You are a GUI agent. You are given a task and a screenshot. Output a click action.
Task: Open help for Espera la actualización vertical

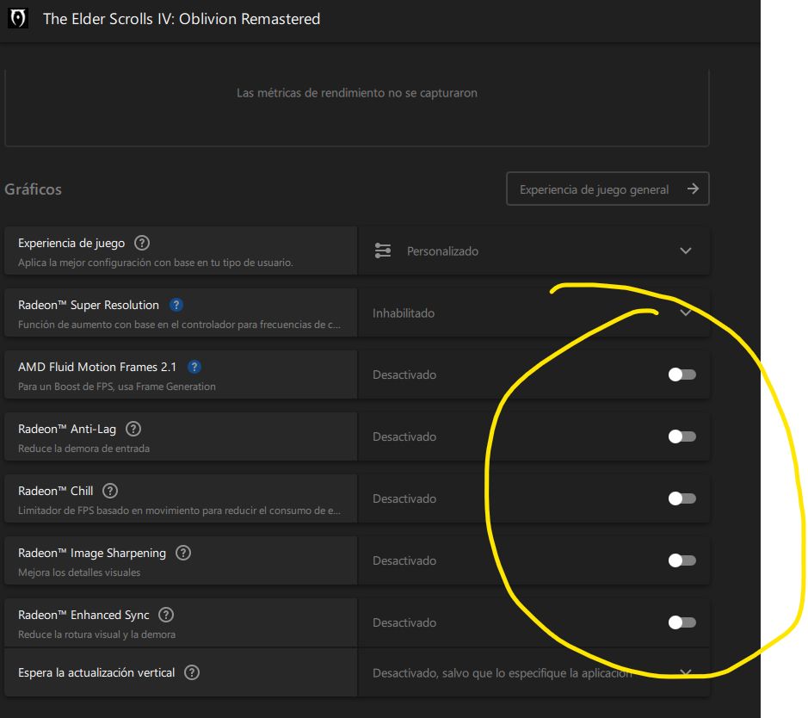pyautogui.click(x=192, y=672)
